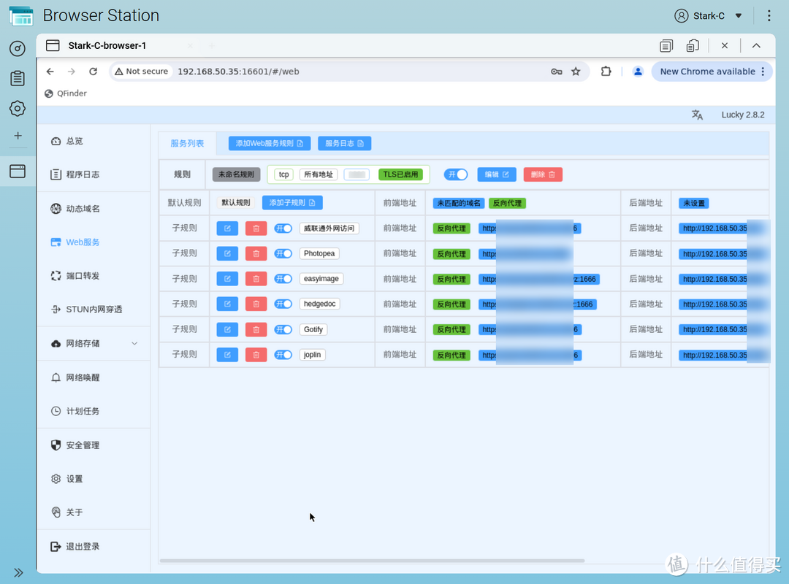
Task: Click the 添加Web服务规则 button
Action: tap(269, 144)
